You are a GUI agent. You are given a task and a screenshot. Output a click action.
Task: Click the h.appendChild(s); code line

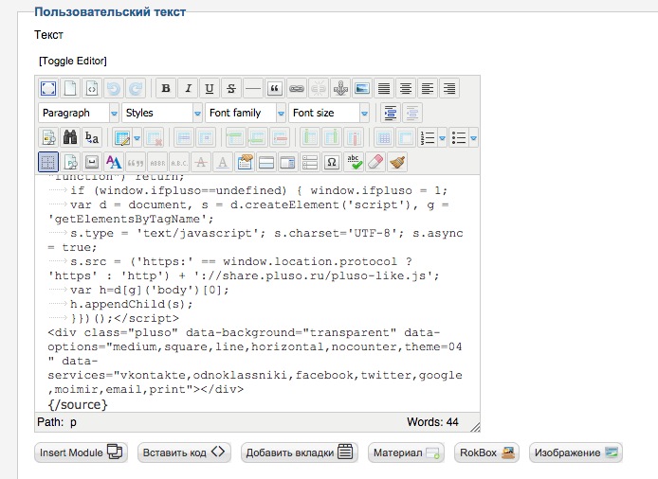pos(132,304)
